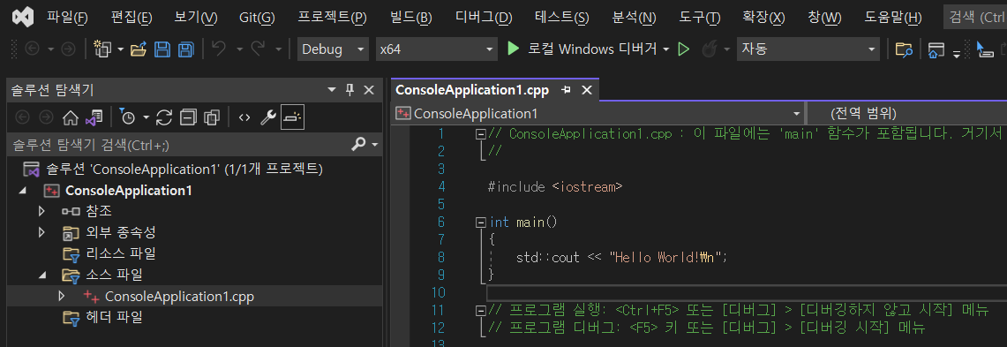Click the Sync refresh arrows icon
Screen dimensions: 1007x347
pyautogui.click(x=164, y=117)
